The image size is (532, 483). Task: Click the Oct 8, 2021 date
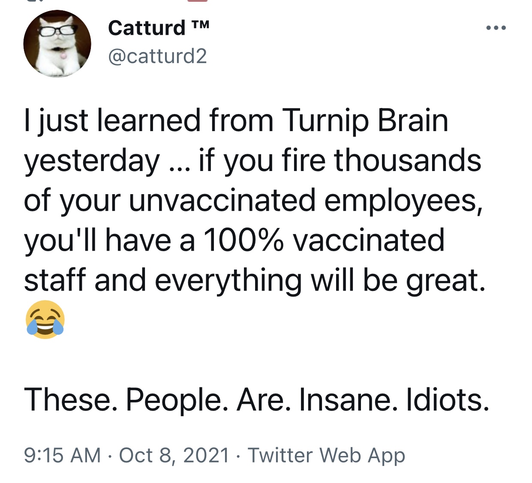tap(174, 455)
